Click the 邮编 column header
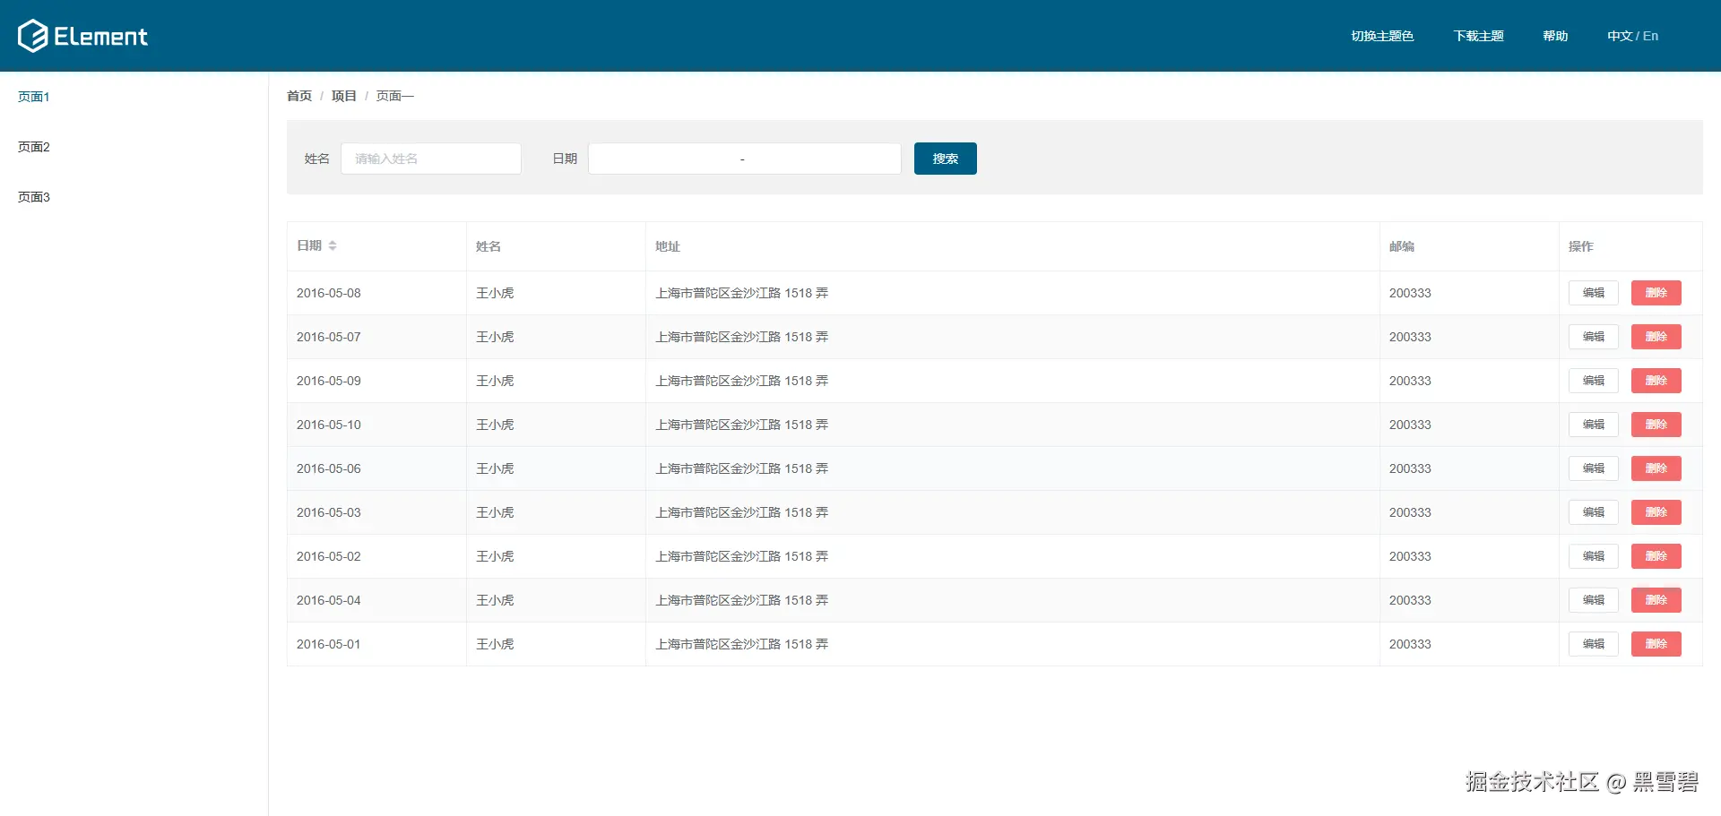 [x=1402, y=246]
